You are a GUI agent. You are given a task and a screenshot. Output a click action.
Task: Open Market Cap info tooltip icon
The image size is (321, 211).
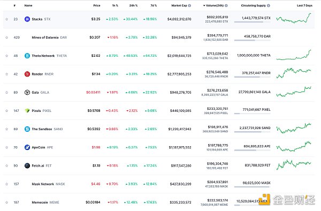point(189,5)
